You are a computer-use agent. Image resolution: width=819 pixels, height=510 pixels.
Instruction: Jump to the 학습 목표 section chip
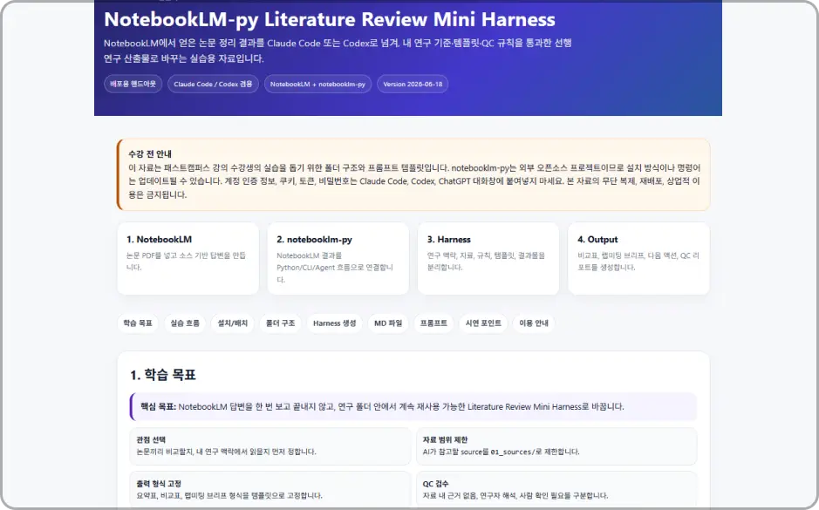click(137, 323)
